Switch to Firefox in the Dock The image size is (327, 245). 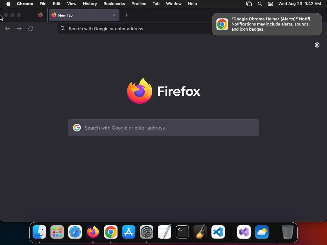(x=93, y=232)
